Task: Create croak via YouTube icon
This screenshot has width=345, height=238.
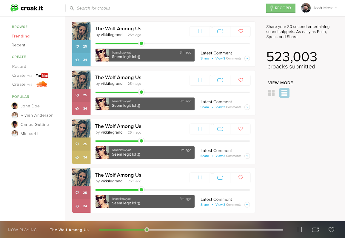Action: (x=42, y=76)
